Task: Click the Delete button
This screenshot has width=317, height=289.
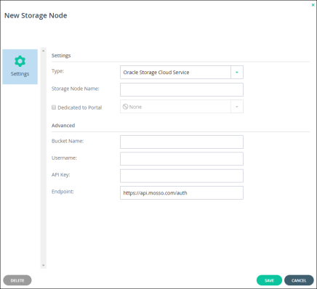Action: pyautogui.click(x=17, y=280)
